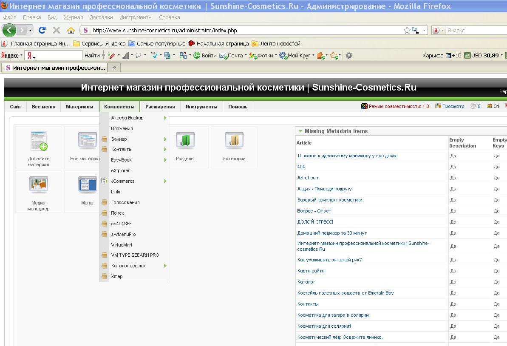Open the Добавить материал quick icon
Image resolution: width=507 pixels, height=346 pixels.
pos(39,148)
